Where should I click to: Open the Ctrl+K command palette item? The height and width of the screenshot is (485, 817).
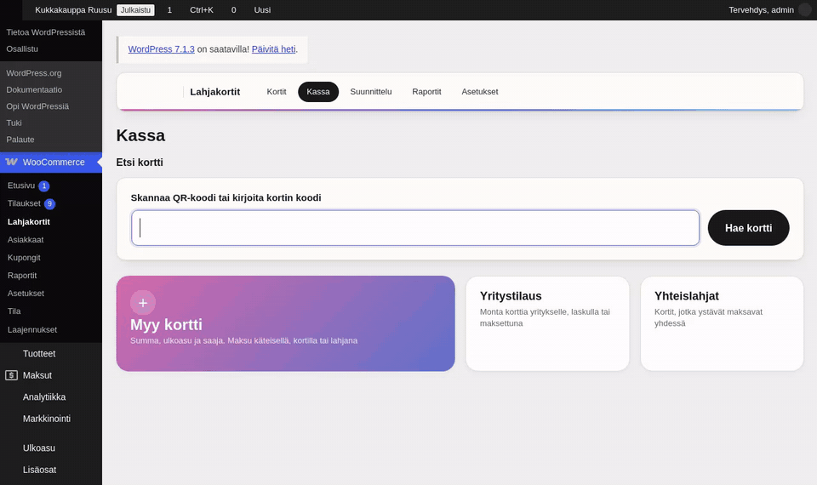[x=201, y=10]
